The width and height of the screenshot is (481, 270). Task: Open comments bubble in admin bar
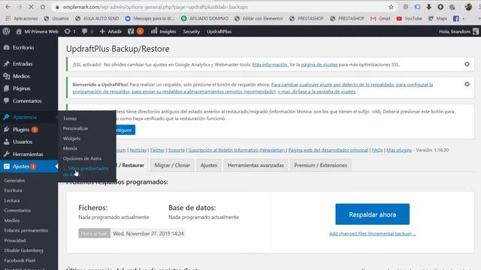pyautogui.click(x=87, y=31)
